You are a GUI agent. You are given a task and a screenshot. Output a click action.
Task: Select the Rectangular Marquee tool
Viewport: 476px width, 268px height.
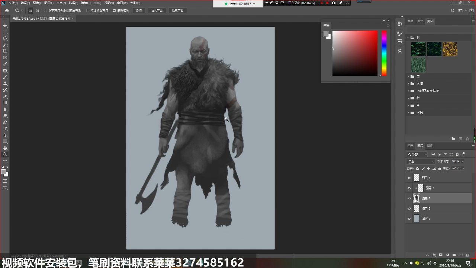[x=5, y=32]
